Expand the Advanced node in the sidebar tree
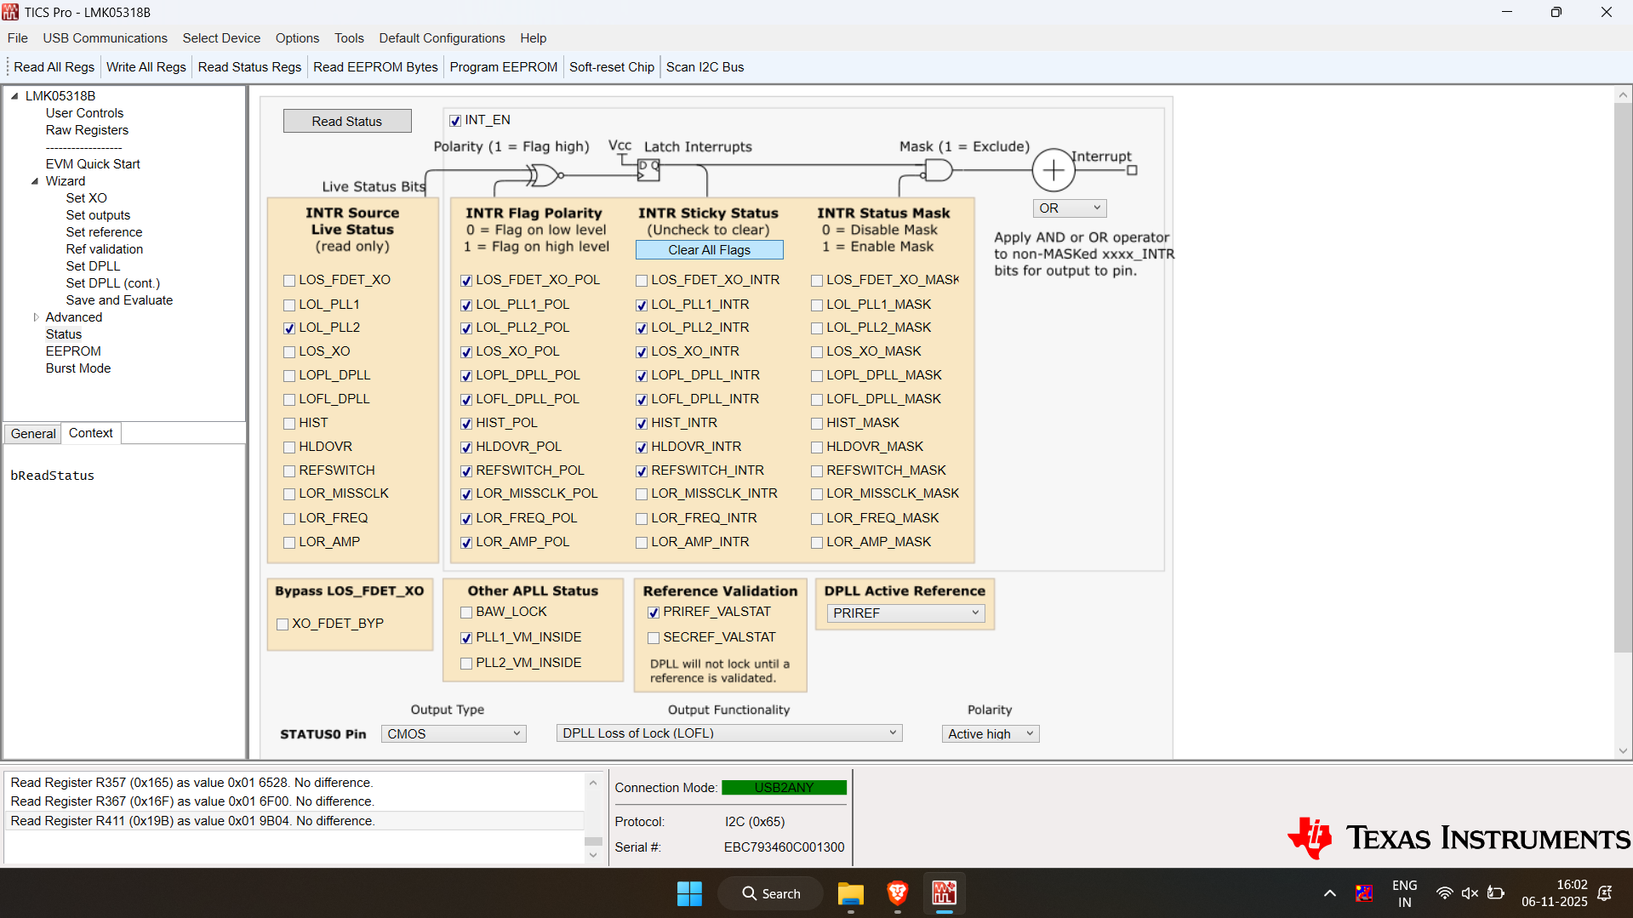 coord(37,316)
